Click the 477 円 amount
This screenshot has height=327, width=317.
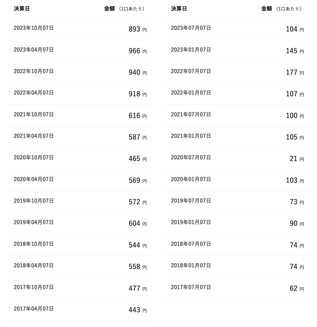[137, 288]
